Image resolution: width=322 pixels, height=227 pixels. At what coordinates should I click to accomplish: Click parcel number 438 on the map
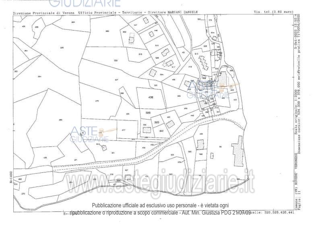[151, 97]
